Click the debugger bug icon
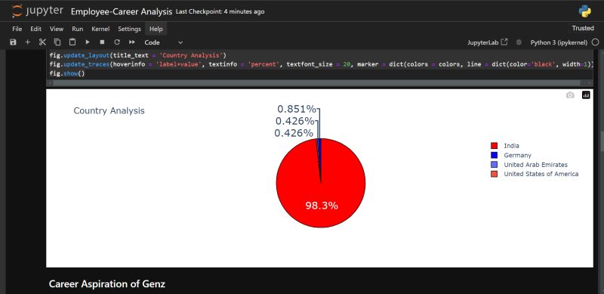Screen dimensions: 604x294 click(x=519, y=42)
